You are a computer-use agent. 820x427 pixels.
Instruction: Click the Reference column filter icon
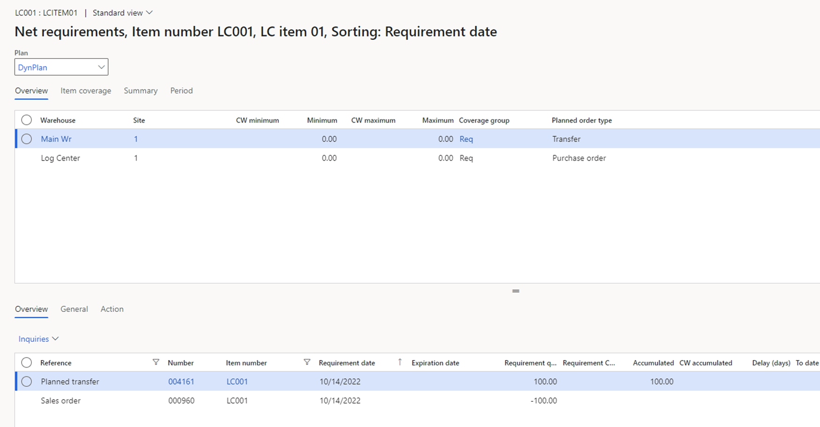tap(156, 362)
